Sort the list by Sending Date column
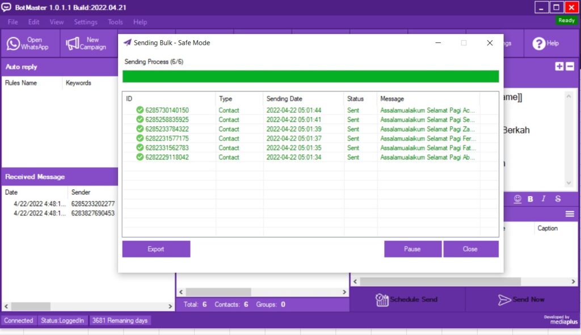This screenshot has width=581, height=335. tap(284, 99)
